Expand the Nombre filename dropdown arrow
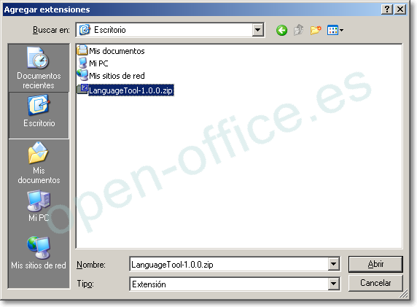Image resolution: width=417 pixels, height=307 pixels. pyautogui.click(x=333, y=264)
